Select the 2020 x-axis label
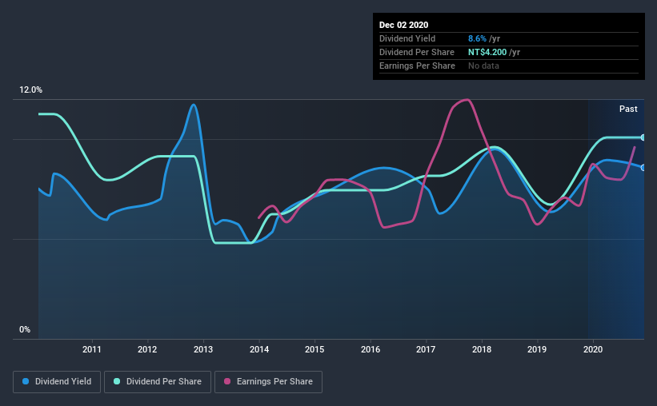 coord(593,349)
